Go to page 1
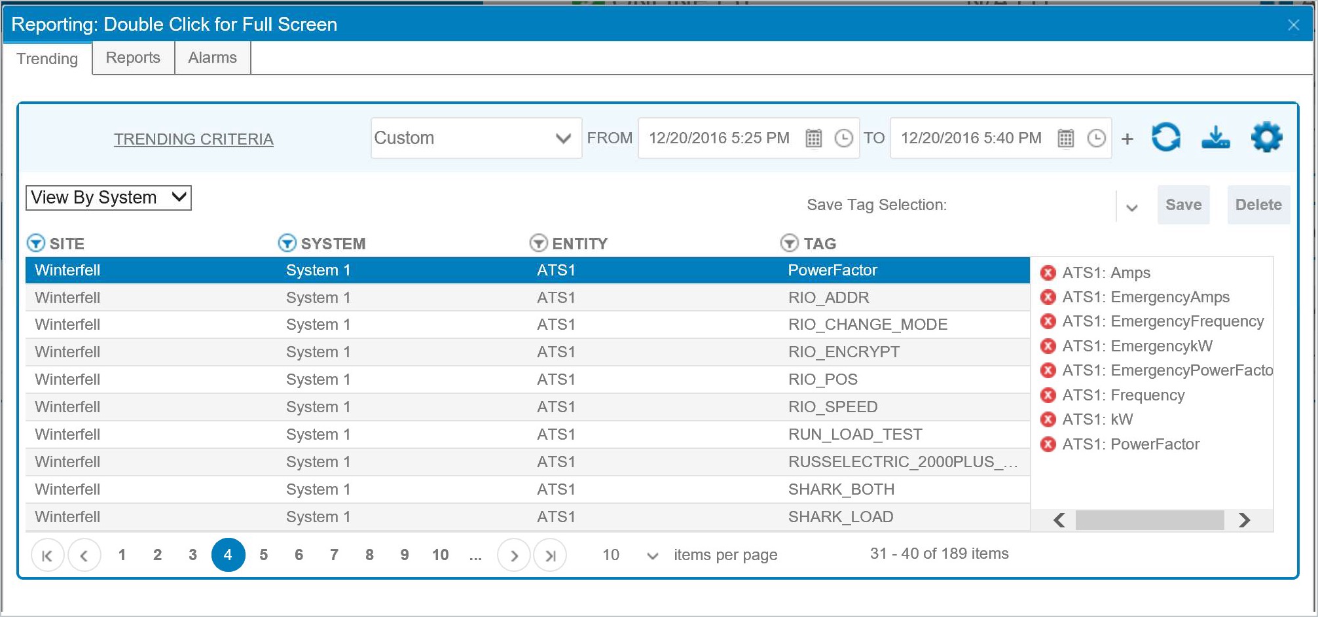The width and height of the screenshot is (1318, 617). (122, 555)
